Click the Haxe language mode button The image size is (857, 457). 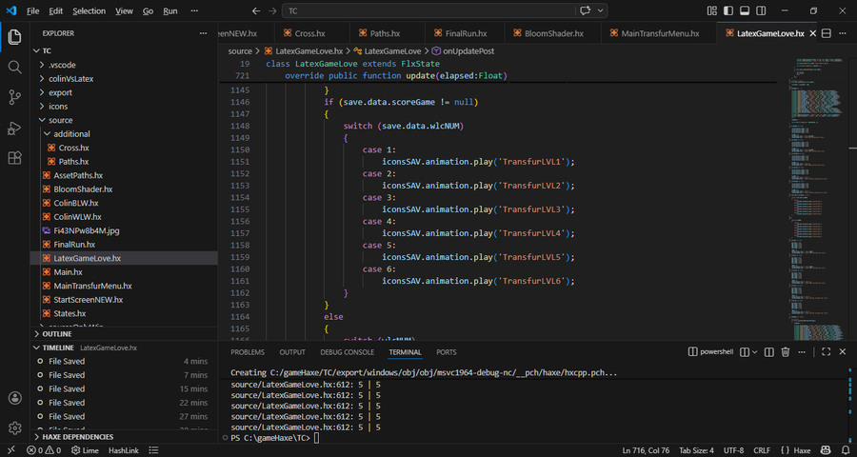(x=802, y=449)
